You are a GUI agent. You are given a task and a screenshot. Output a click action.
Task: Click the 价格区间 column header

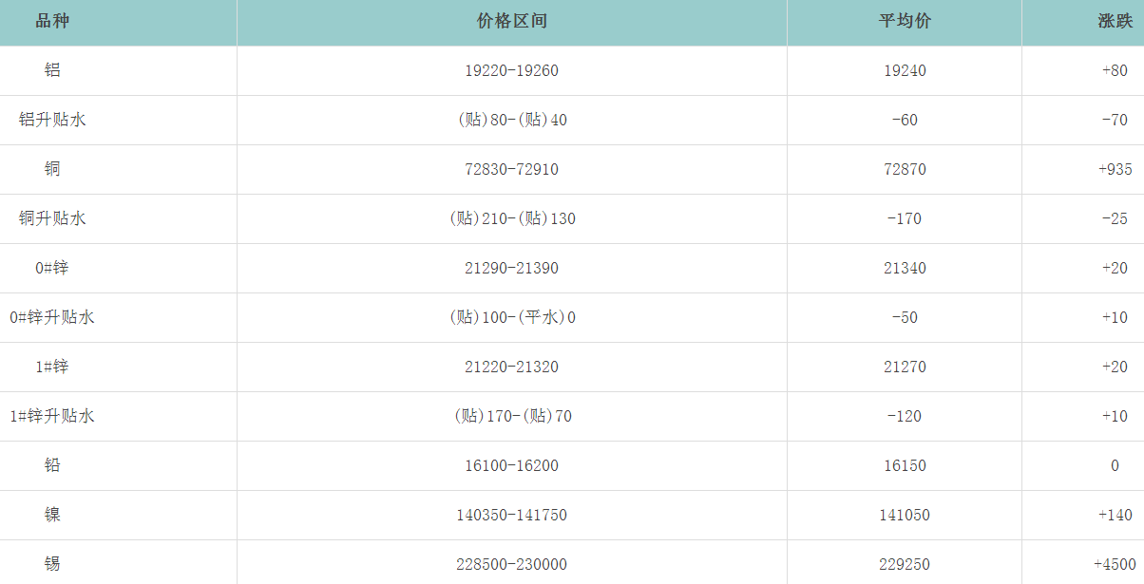point(511,22)
